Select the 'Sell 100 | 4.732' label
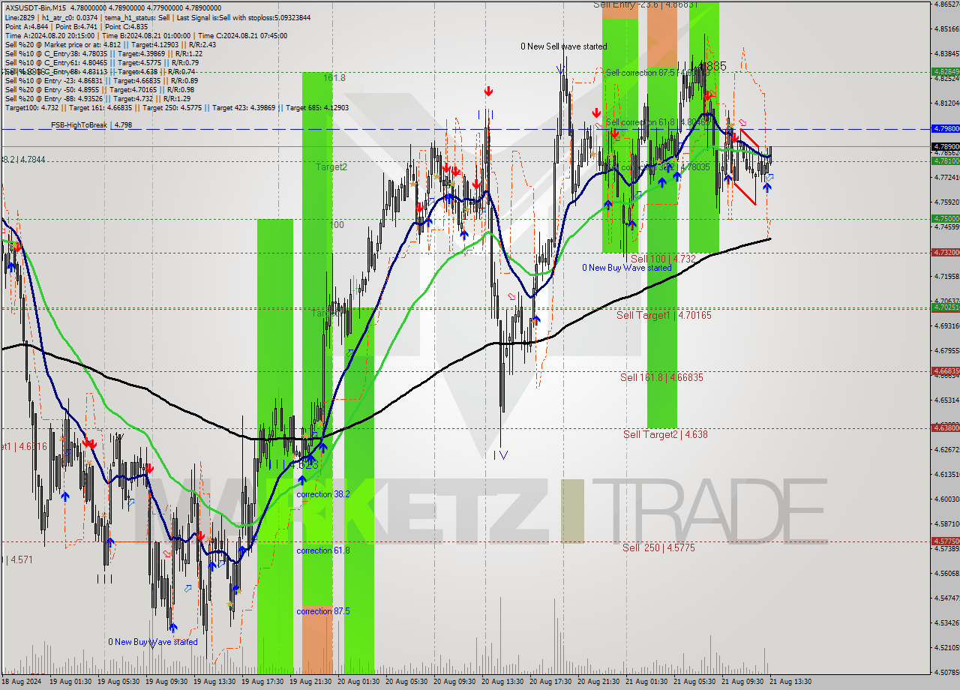The image size is (960, 690). (x=663, y=259)
